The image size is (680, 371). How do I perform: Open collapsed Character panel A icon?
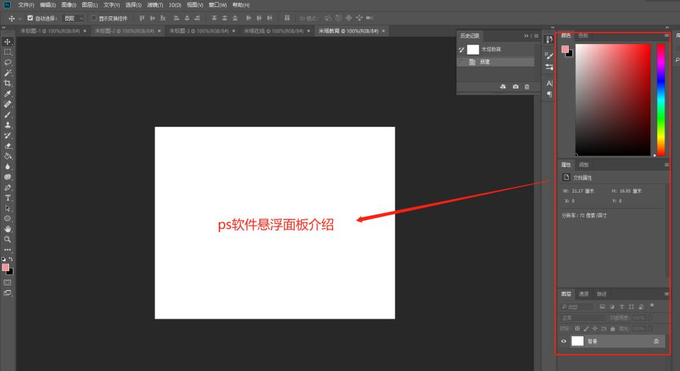[550, 84]
